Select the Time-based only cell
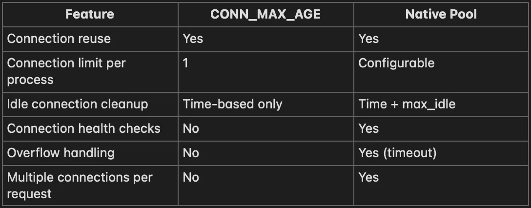 tap(232, 104)
